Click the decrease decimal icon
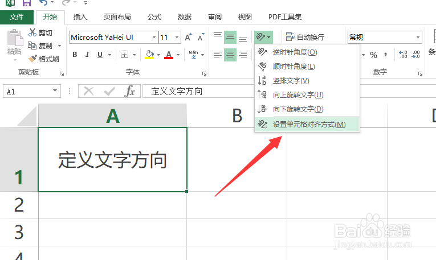Image resolution: width=436 pixels, height=260 pixels. (x=415, y=55)
